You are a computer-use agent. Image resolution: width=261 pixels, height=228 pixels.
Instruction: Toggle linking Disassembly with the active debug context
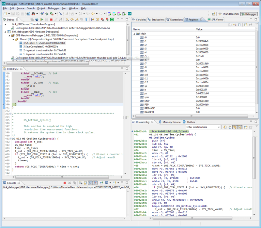coord(235,127)
